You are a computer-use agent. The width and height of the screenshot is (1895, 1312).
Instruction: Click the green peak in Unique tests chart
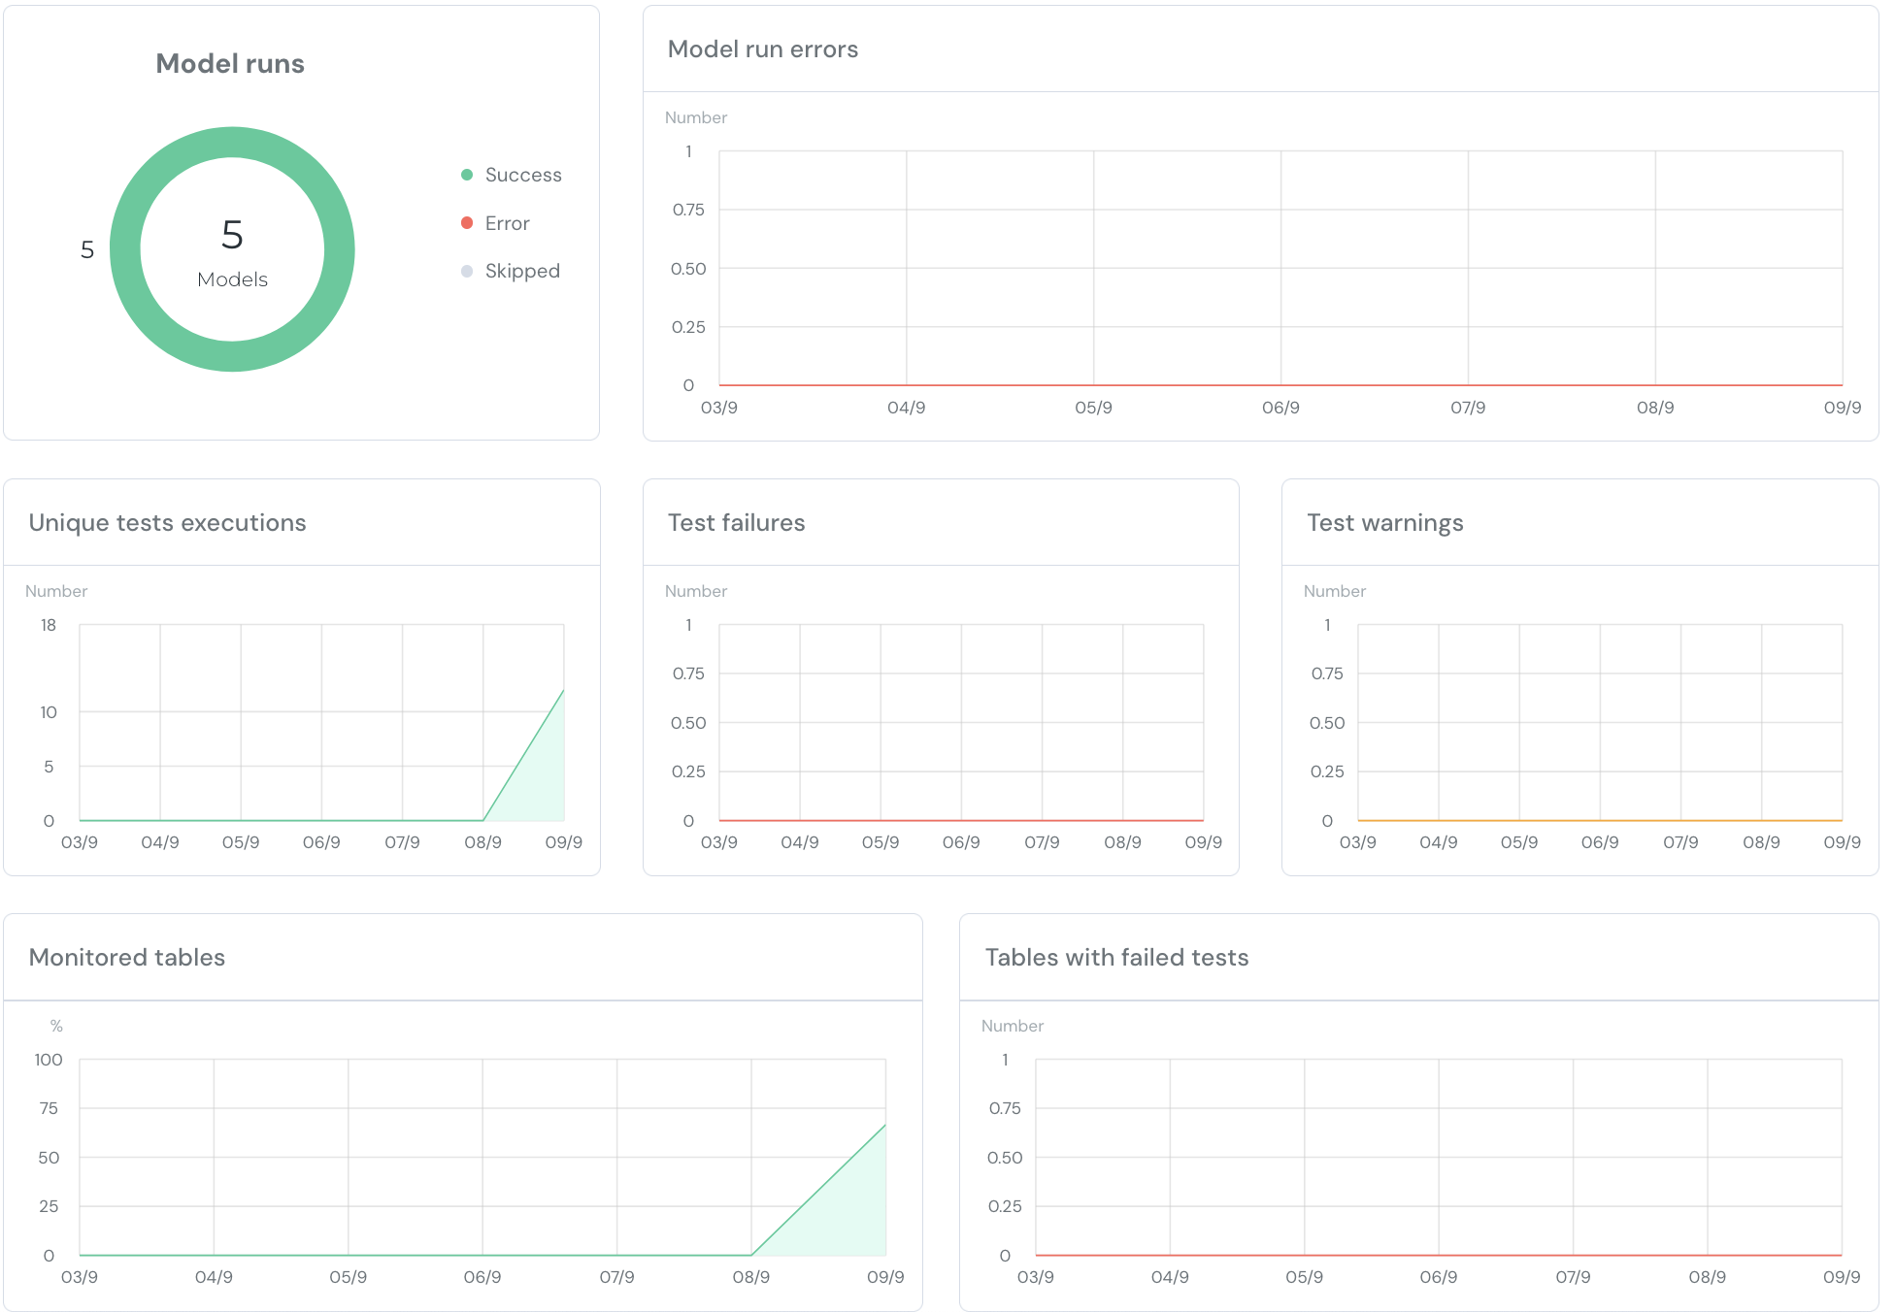click(563, 691)
